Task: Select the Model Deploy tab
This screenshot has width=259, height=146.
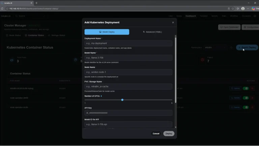Action: click(x=107, y=32)
